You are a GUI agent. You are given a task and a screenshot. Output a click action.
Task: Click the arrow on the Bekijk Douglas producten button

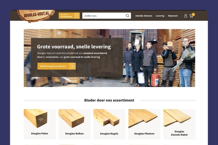point(72,66)
